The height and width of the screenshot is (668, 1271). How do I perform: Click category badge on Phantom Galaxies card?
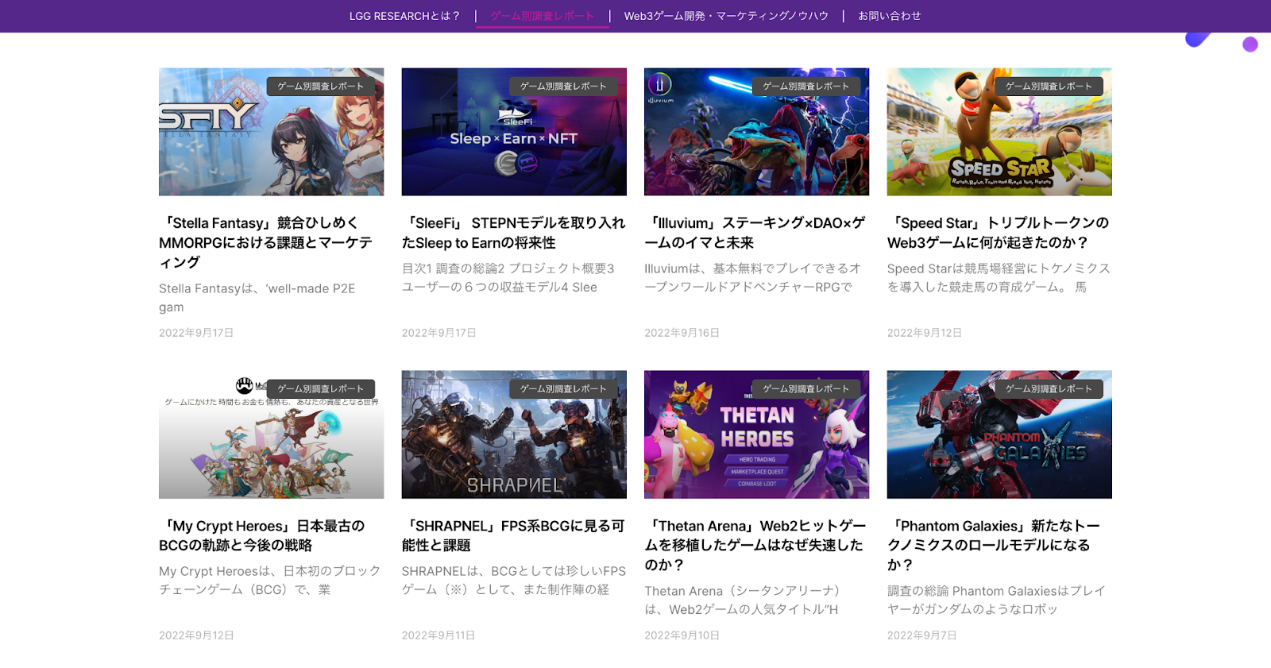click(1049, 389)
